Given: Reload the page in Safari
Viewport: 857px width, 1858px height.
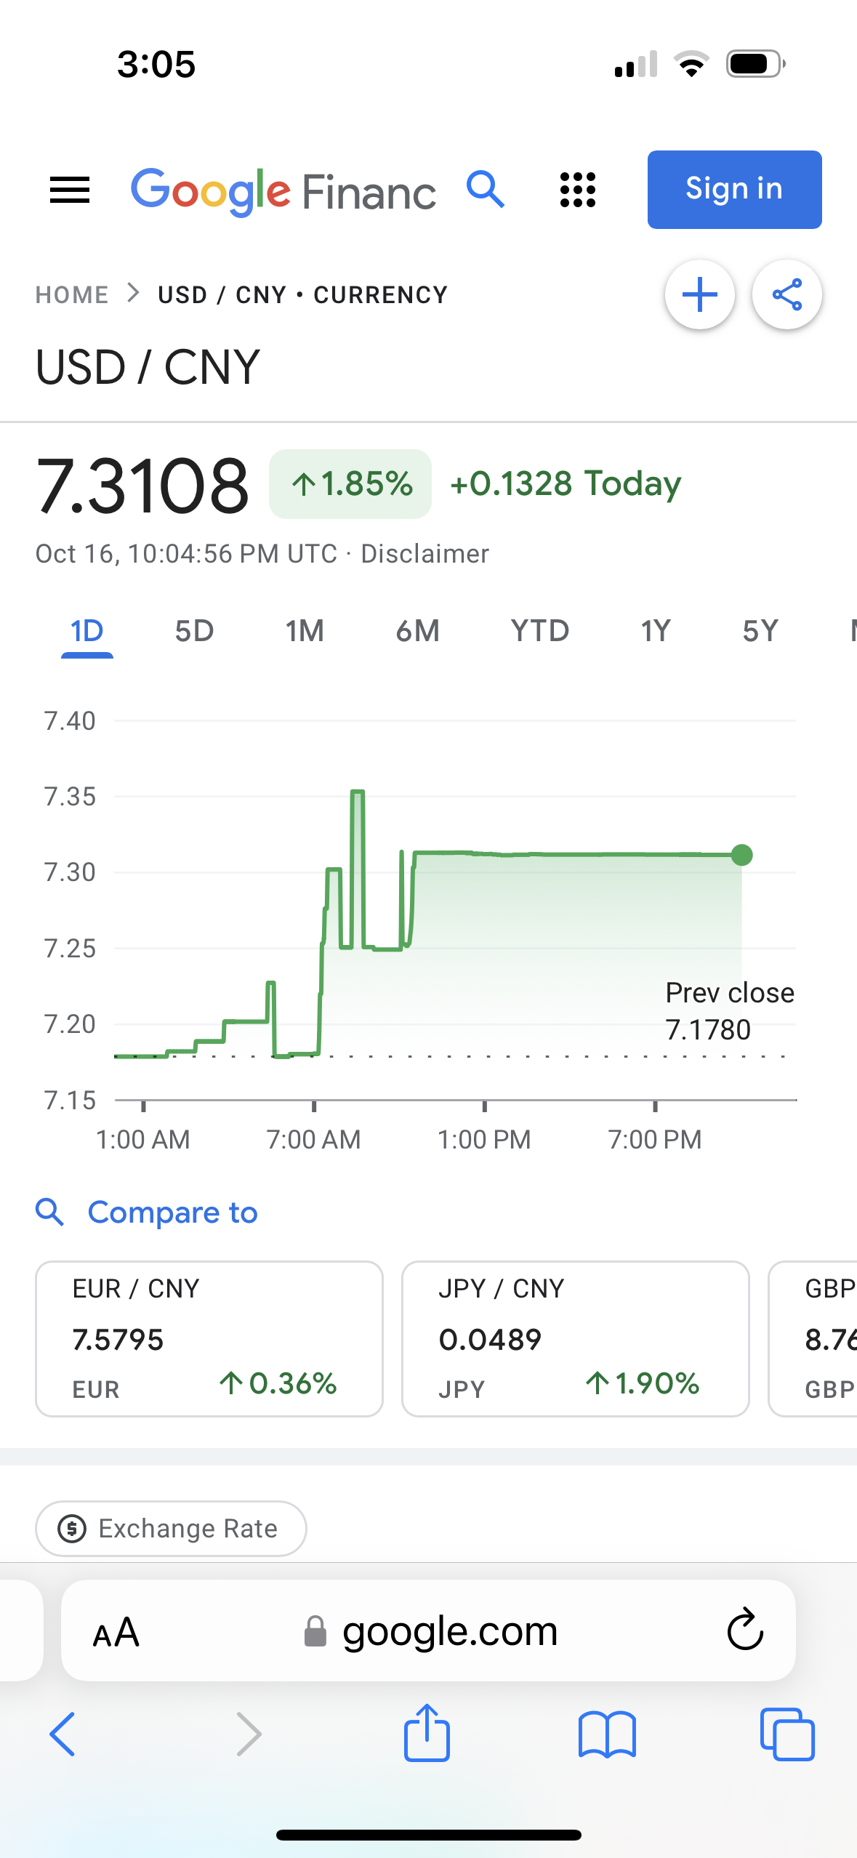Looking at the screenshot, I should [745, 1630].
